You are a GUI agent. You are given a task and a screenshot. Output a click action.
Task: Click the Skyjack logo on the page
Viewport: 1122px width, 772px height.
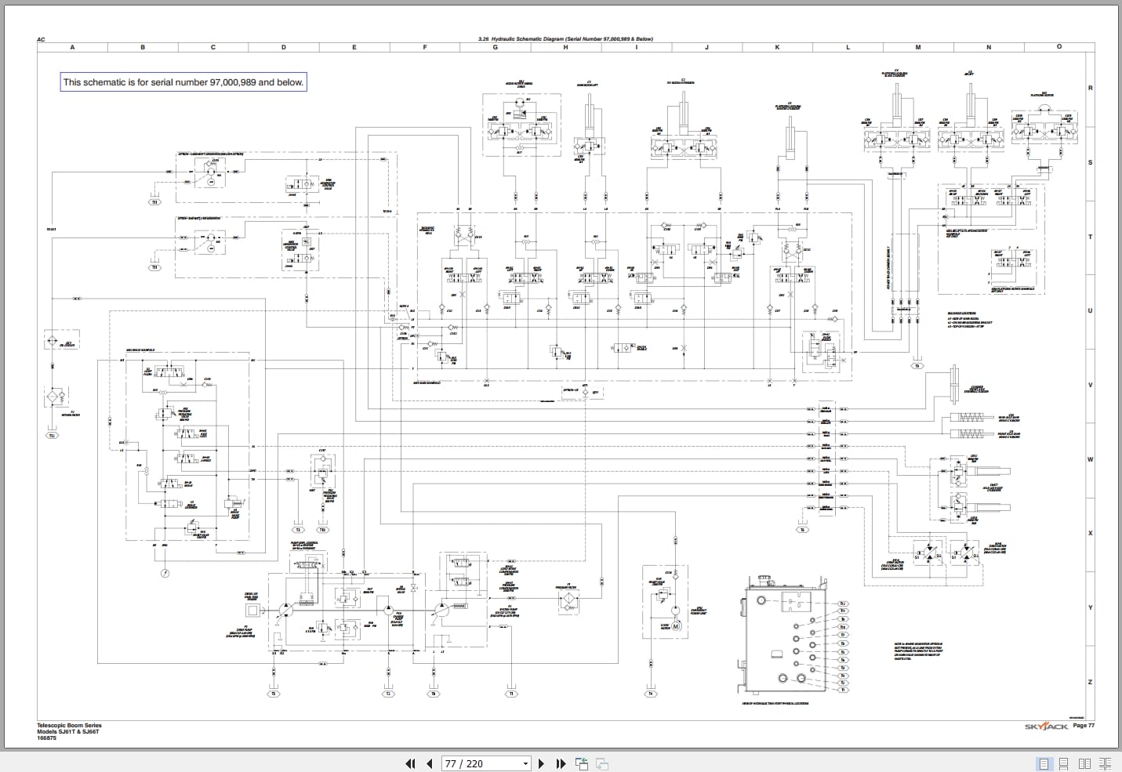coord(1046,727)
